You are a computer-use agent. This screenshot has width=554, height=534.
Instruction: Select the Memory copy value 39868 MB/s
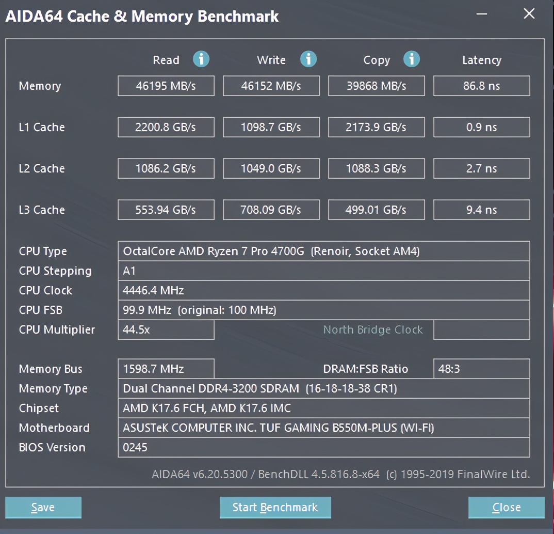click(x=376, y=86)
